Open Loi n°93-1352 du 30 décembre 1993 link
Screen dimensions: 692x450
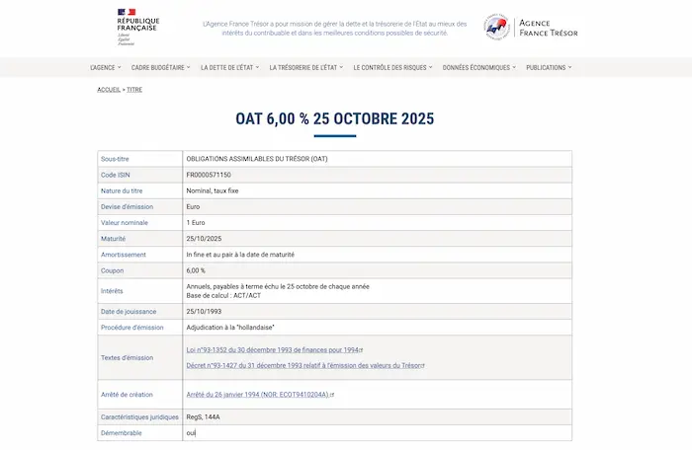[272, 350]
